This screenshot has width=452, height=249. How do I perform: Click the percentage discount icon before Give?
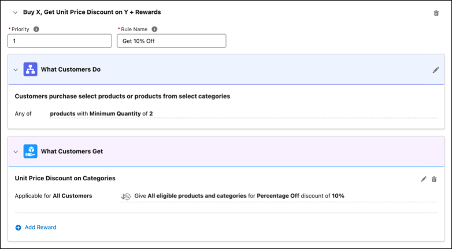(x=126, y=196)
